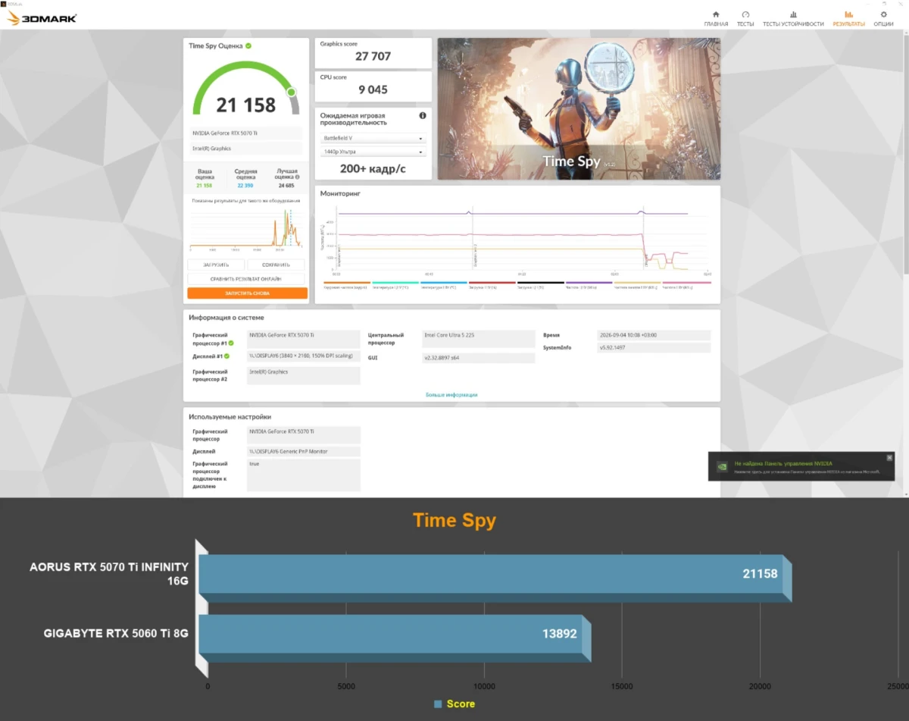Viewport: 909px width, 721px height.
Task: Toggle the purple monitoring legend series
Action: click(588, 284)
